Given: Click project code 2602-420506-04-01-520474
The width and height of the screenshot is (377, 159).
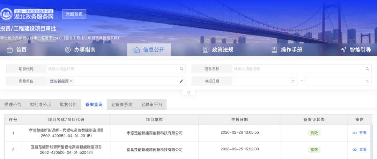Looking at the screenshot, I should point(66,152).
